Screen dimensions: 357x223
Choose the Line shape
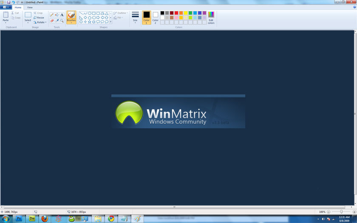click(x=81, y=14)
